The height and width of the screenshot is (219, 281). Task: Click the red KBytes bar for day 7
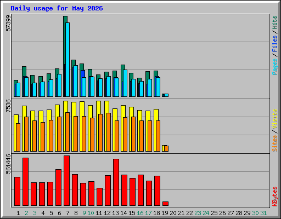[66, 181]
